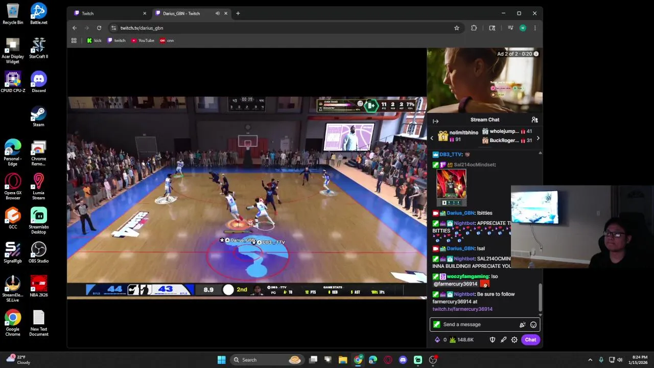Open CPUID CPU-Z desktop shortcut
Screen dimensions: 654x368
[x=13, y=82]
